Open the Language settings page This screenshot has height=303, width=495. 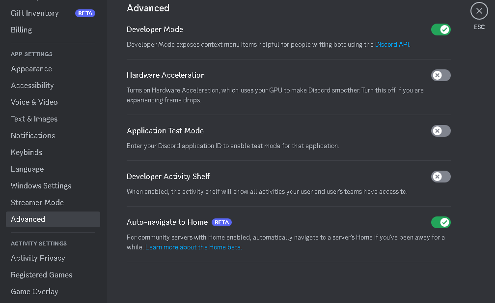(x=27, y=169)
